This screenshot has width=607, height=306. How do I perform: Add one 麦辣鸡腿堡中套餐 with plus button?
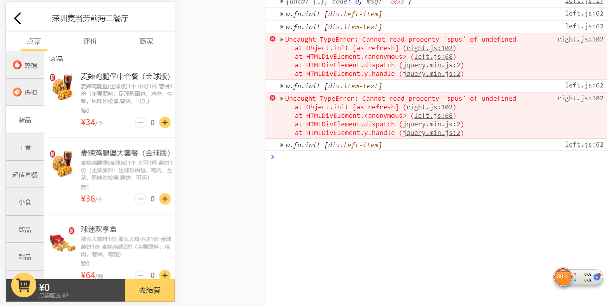coord(165,122)
